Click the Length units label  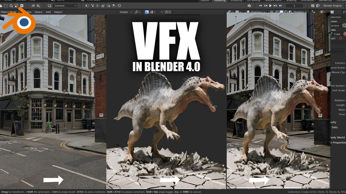(x=340, y=105)
